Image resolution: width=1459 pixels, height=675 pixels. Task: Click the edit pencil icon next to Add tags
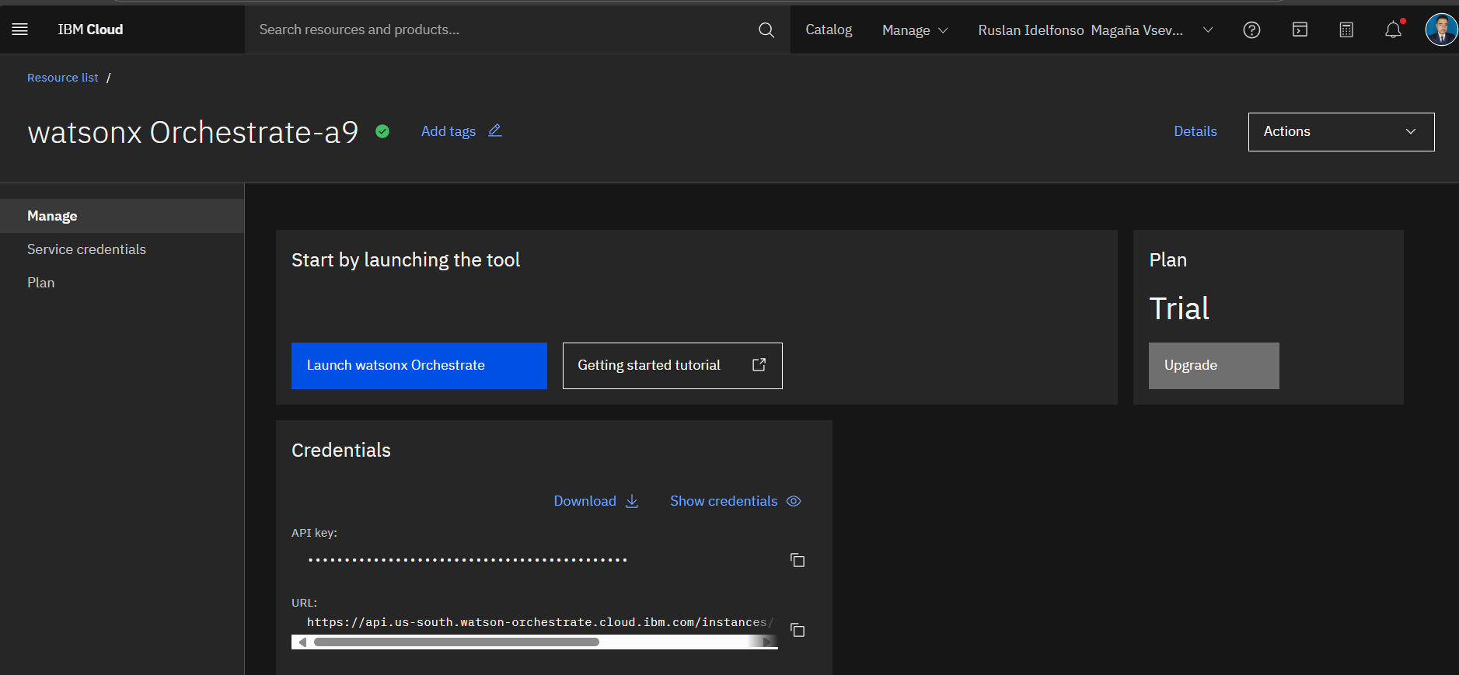pyautogui.click(x=495, y=130)
